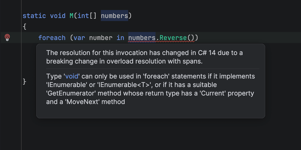Screen dimensions: 301x150
Task: Click the int type in the parameter list
Action: point(83,16)
